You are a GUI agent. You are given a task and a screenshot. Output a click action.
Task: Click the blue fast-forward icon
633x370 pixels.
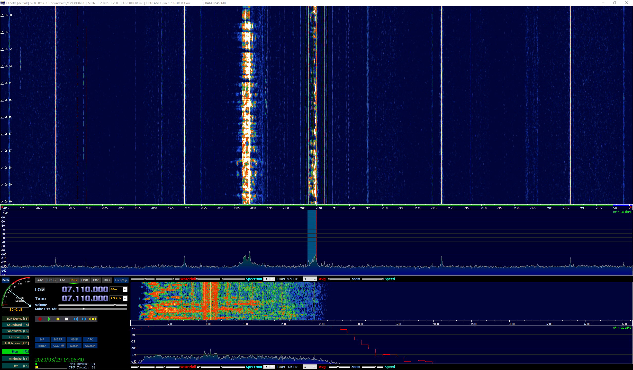click(84, 319)
